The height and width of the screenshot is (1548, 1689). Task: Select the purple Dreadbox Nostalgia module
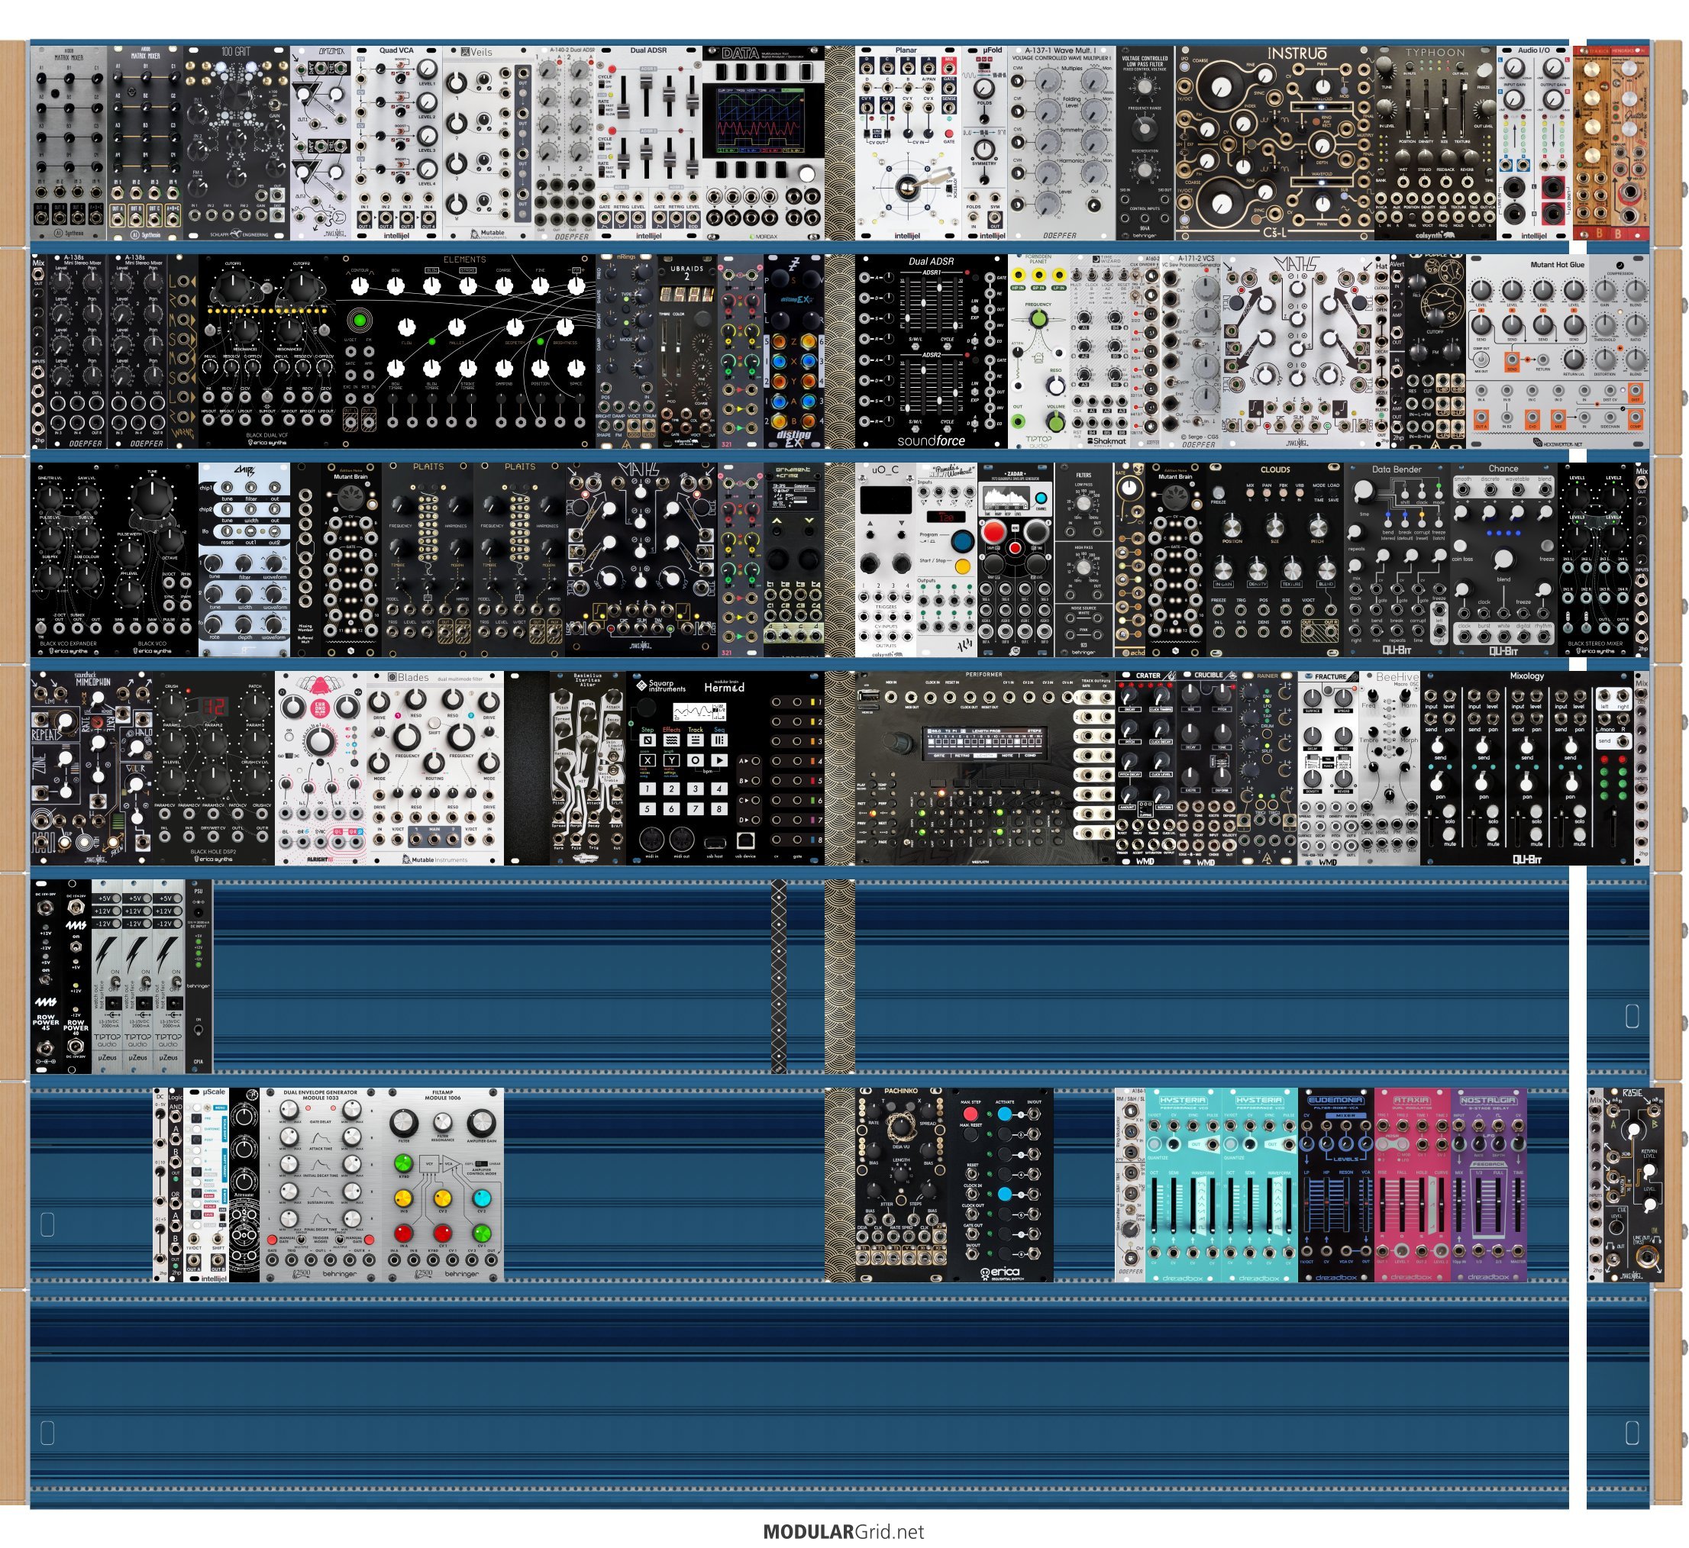1488,1185
